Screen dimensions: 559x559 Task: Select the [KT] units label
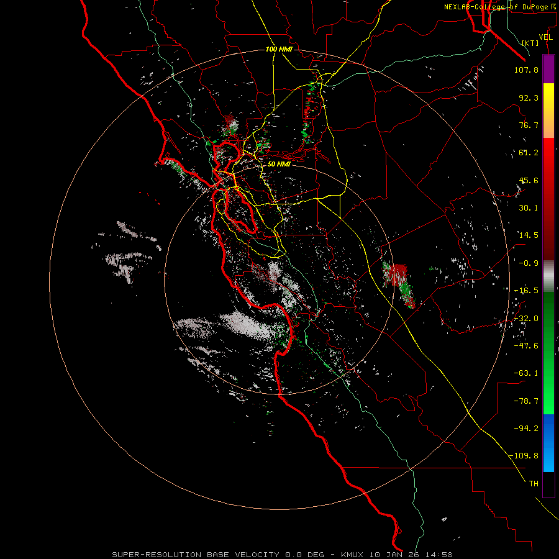coord(530,43)
